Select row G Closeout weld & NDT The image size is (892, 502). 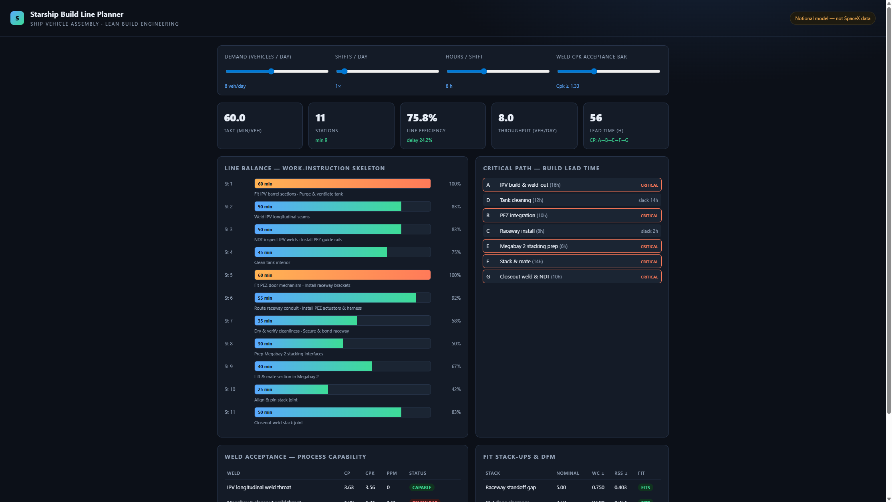pyautogui.click(x=572, y=276)
